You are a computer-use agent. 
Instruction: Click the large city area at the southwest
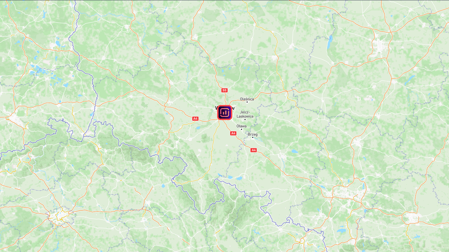(61, 216)
